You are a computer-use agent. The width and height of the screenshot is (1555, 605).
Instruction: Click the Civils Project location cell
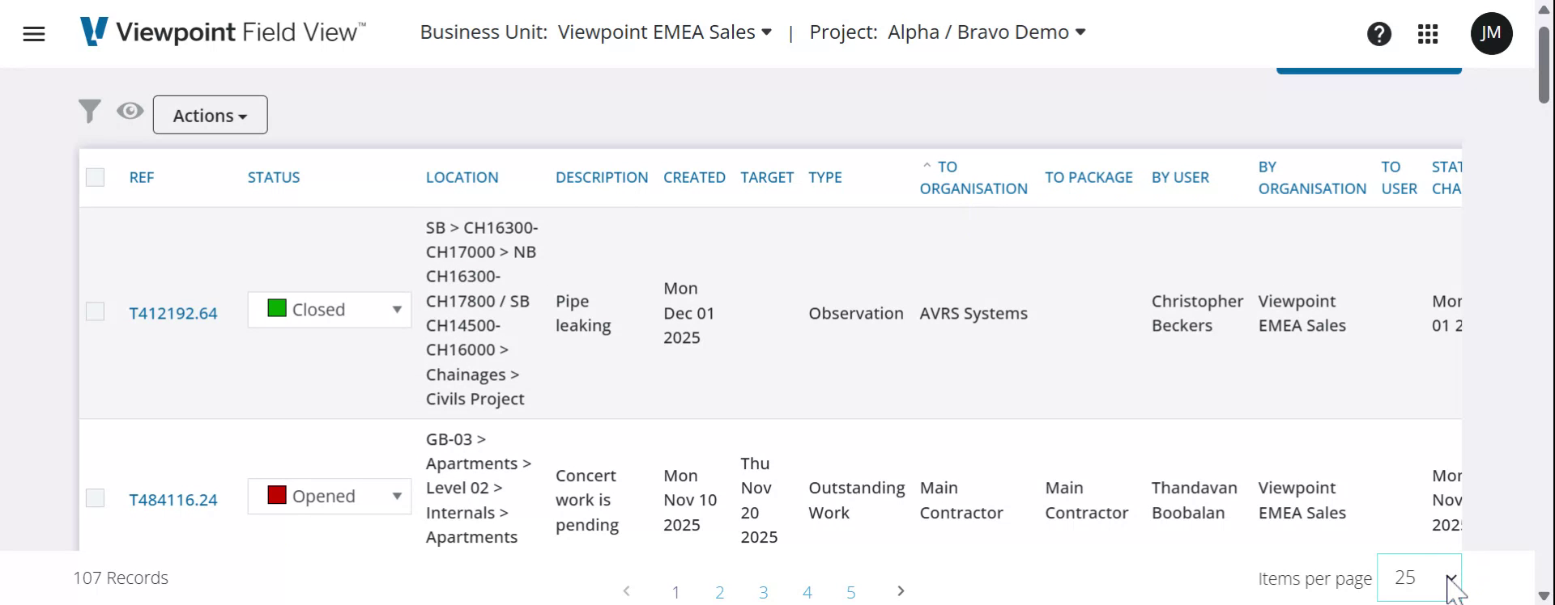[x=482, y=313]
